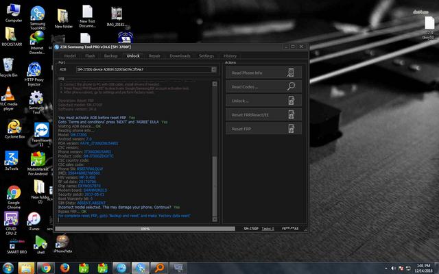Click the taskbar clock showing 1:01 PM
This screenshot has height=274, width=439.
423,268
